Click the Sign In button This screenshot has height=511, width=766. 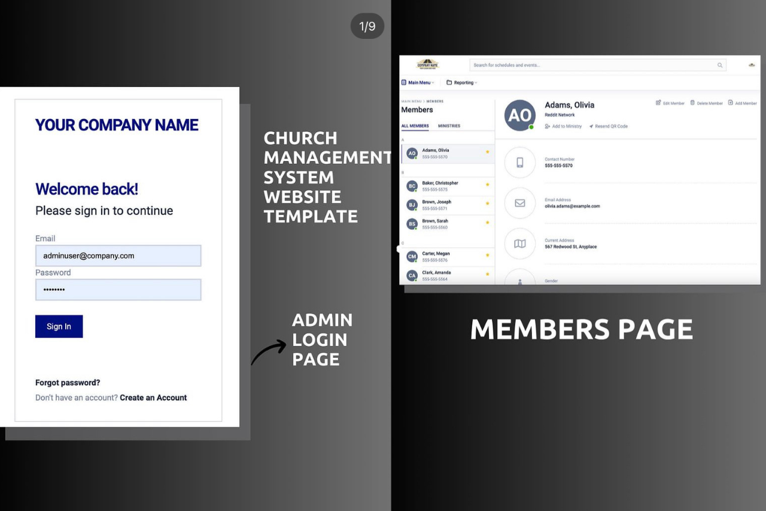coord(59,326)
